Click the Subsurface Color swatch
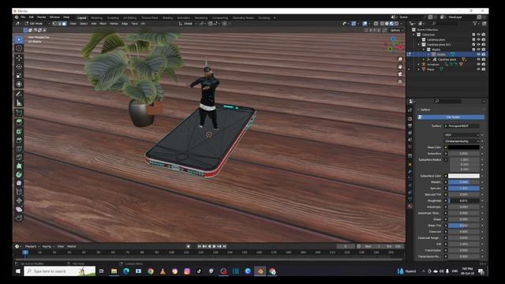505x284 pixels. point(464,176)
